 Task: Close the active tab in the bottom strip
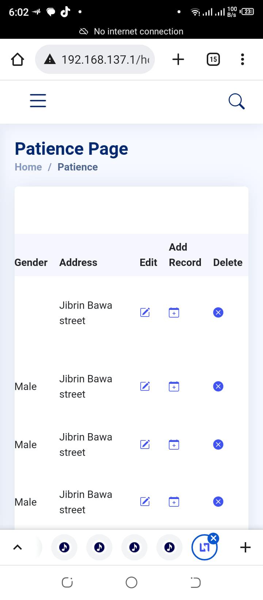tap(213, 539)
